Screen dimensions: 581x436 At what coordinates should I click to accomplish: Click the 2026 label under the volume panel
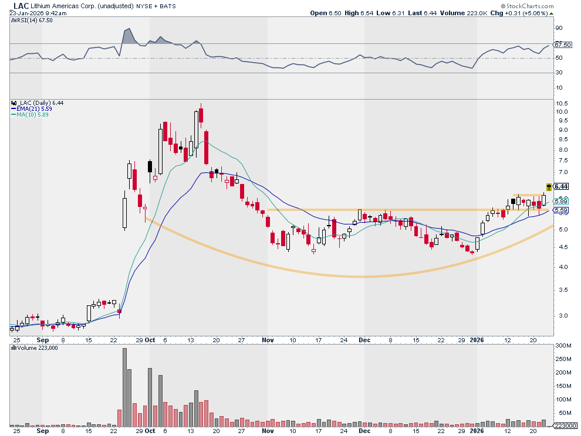[x=477, y=431]
